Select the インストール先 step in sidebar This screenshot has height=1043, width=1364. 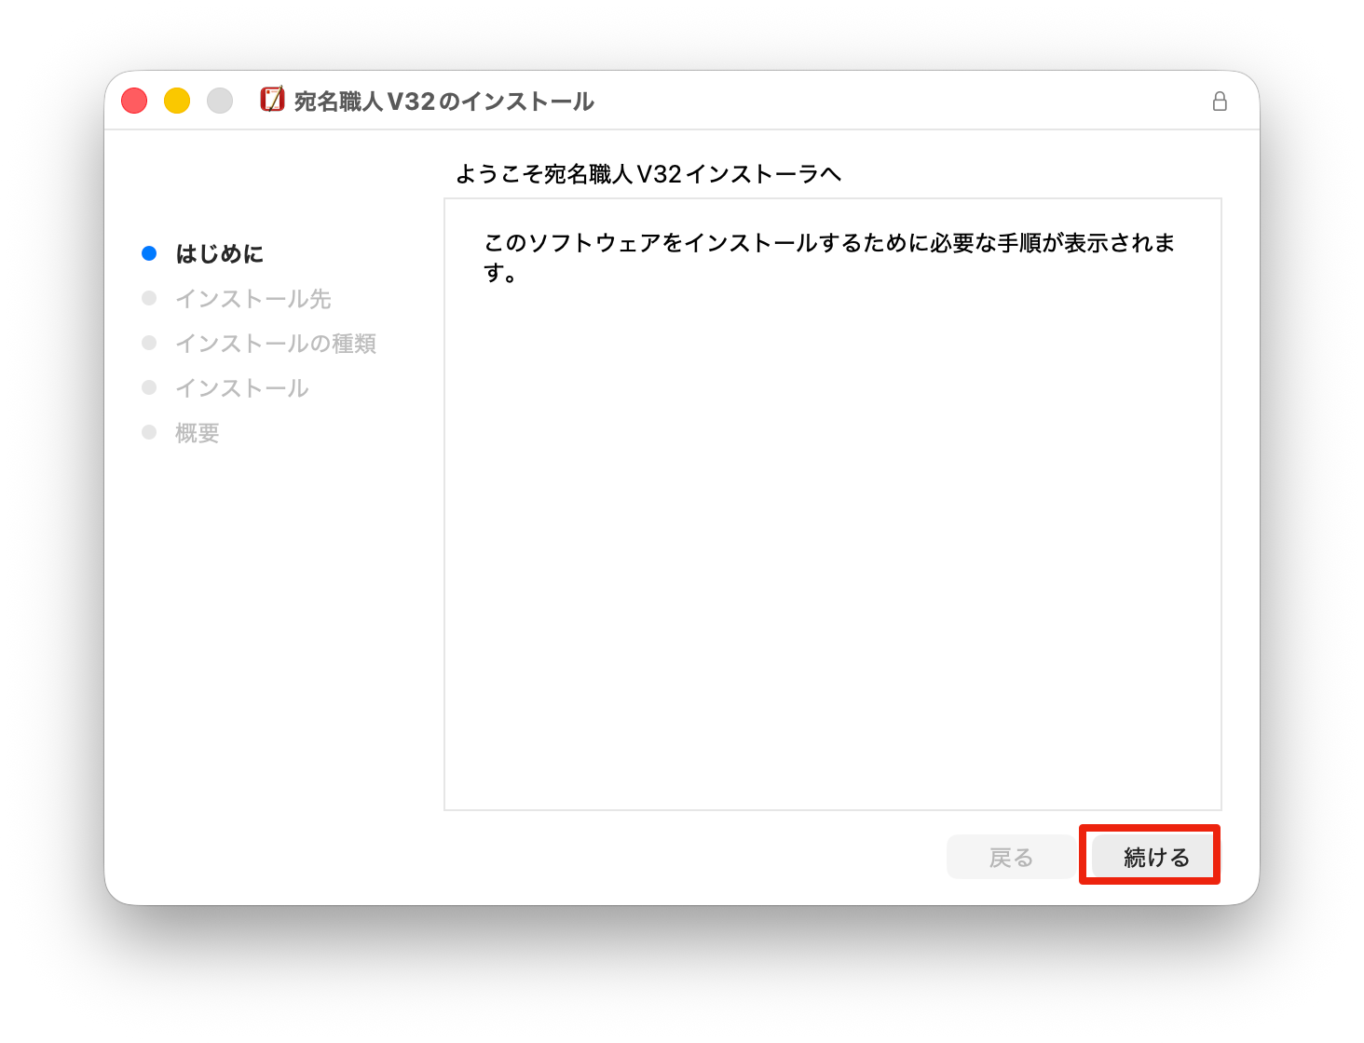tap(253, 299)
